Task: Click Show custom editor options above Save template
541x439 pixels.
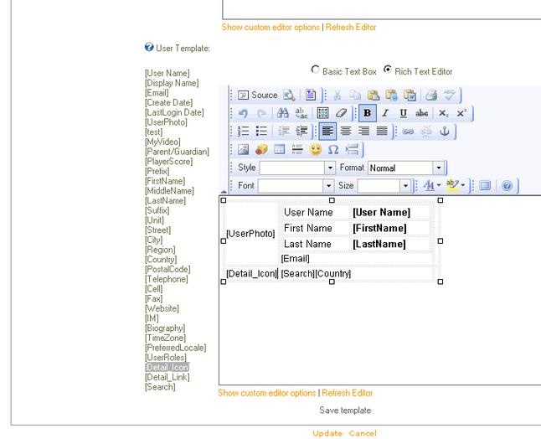Action: pyautogui.click(x=266, y=393)
